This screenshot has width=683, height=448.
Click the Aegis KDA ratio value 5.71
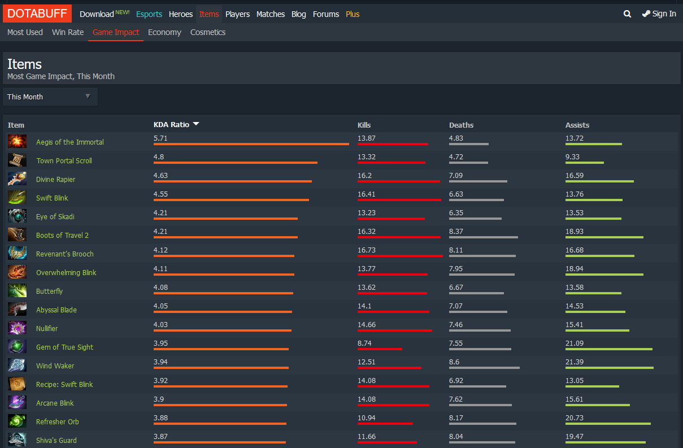pyautogui.click(x=160, y=138)
